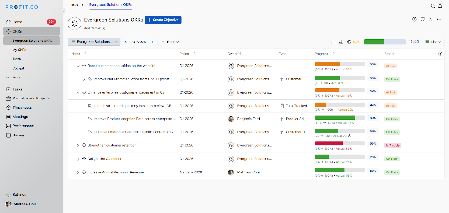
Task: Toggle sort on the Name column
Action: click(x=86, y=54)
